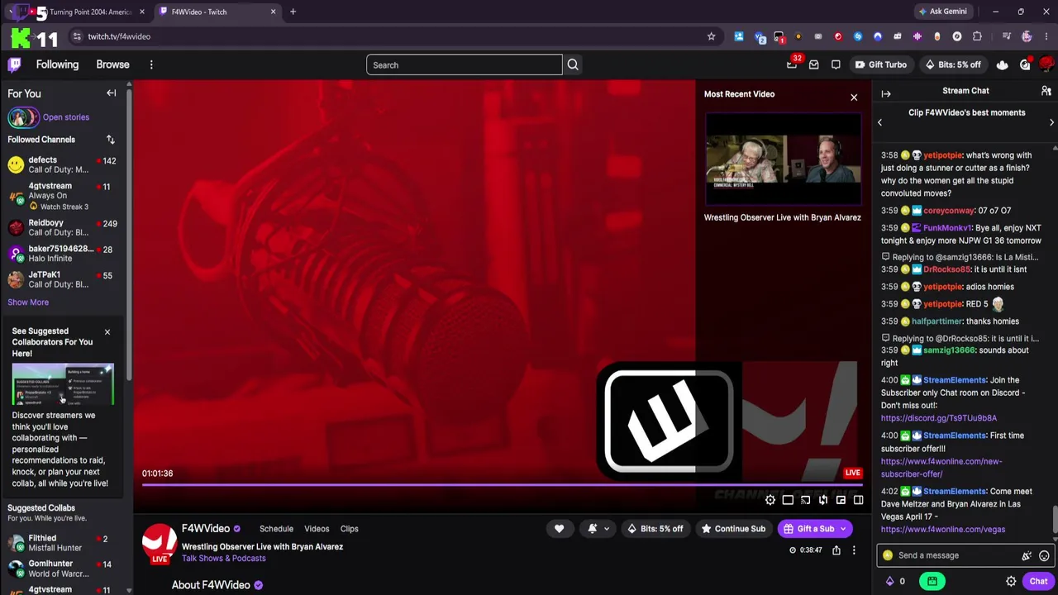
Task: Dismiss the Suggested Collaborators card
Action: point(107,332)
